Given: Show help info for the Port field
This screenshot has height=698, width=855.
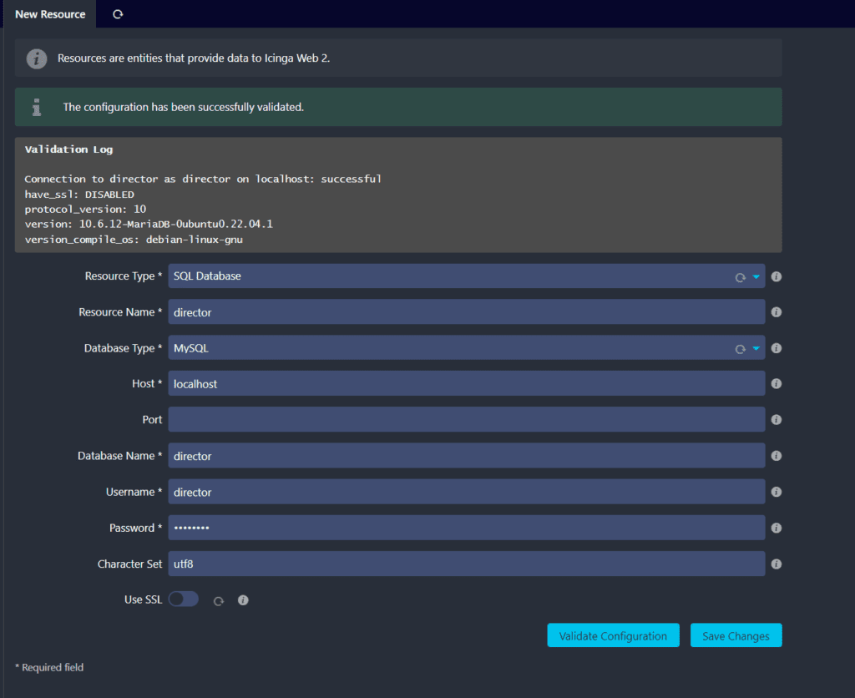Looking at the screenshot, I should tap(776, 420).
